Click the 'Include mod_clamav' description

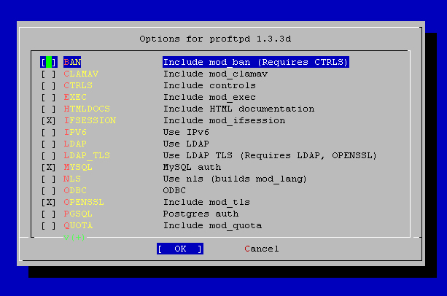tap(216, 74)
